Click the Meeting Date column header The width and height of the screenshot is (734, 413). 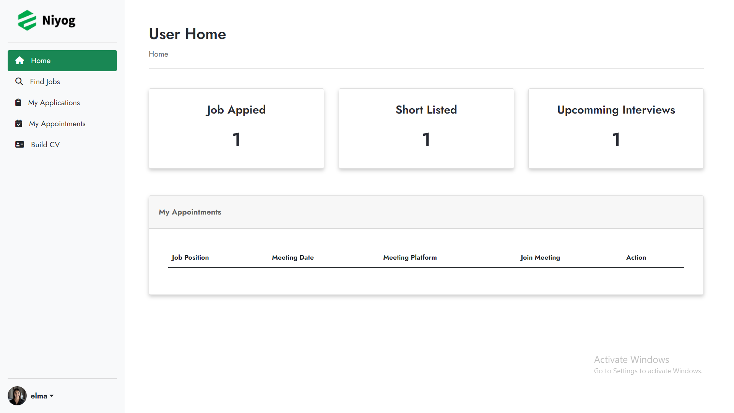click(x=293, y=258)
